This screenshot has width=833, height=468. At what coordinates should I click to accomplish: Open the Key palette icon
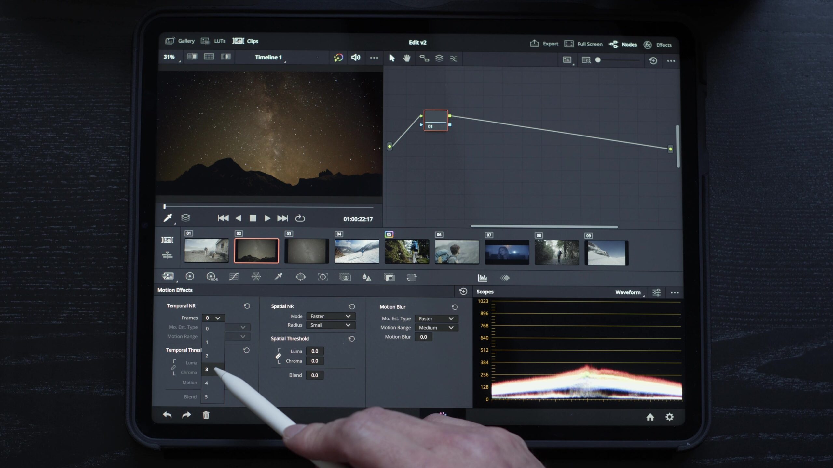[389, 278]
